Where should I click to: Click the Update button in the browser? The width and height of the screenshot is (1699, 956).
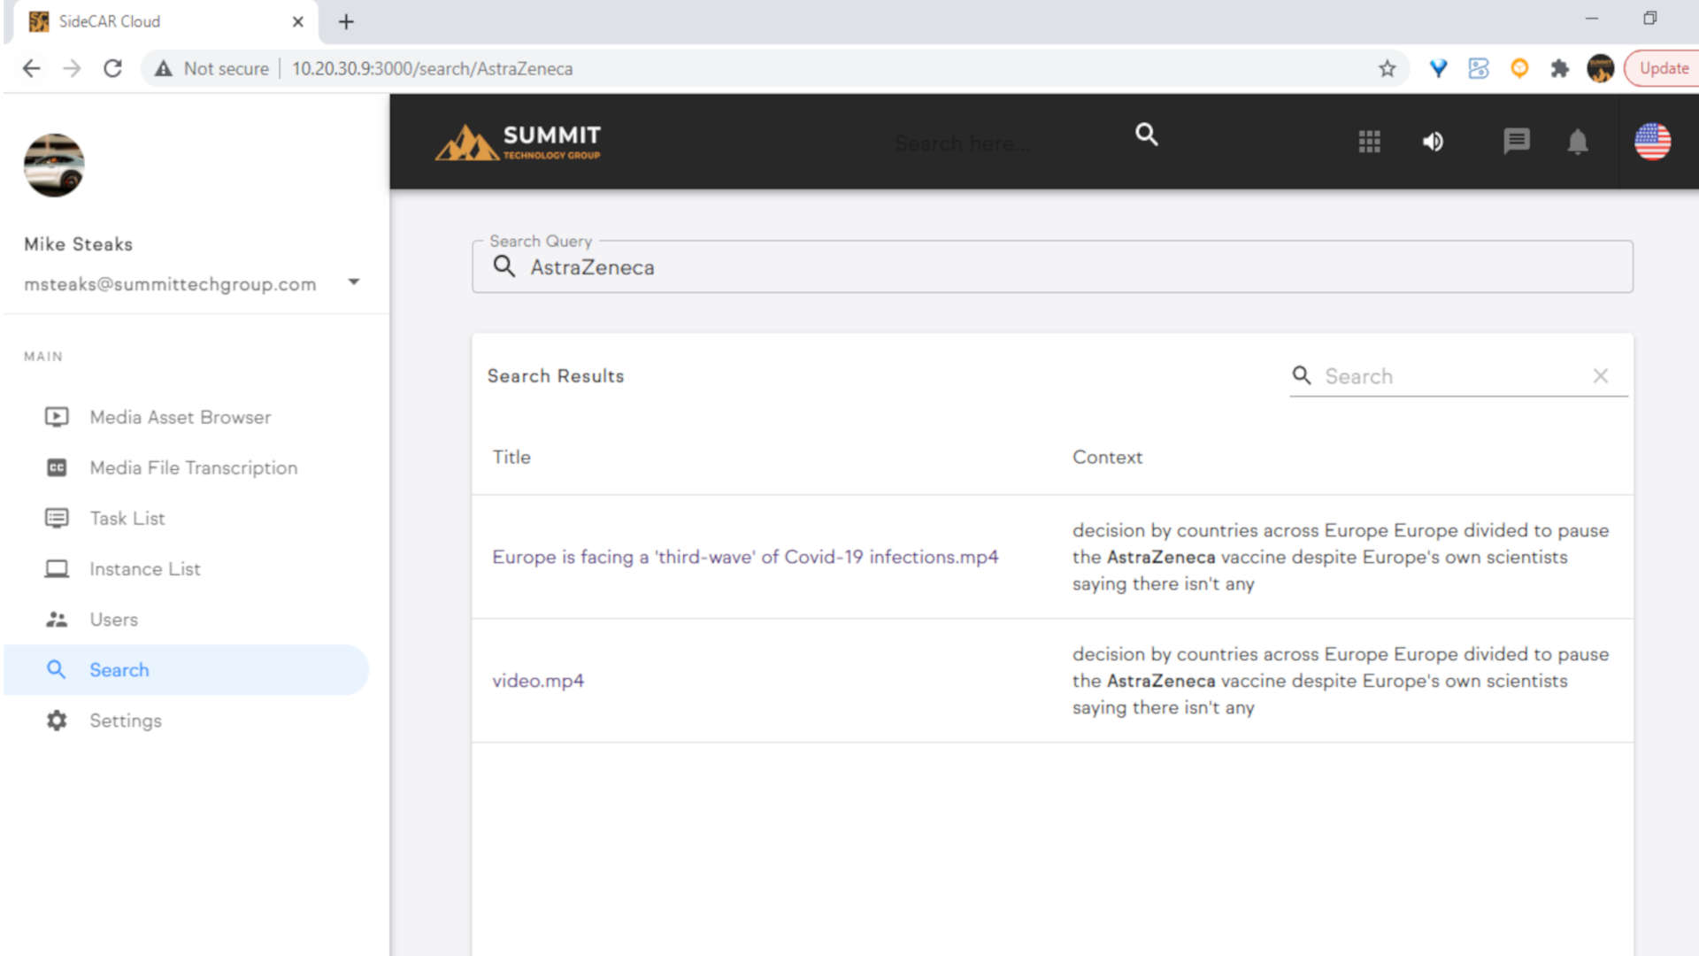(x=1663, y=68)
